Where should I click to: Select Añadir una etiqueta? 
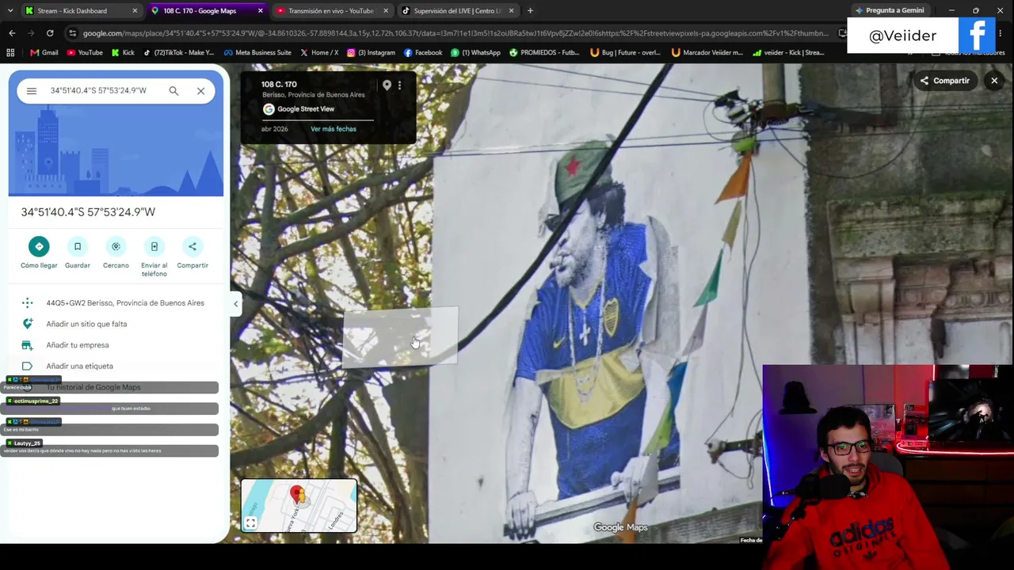79,367
